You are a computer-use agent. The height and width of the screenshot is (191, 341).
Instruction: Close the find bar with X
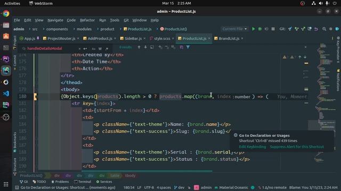(x=305, y=47)
